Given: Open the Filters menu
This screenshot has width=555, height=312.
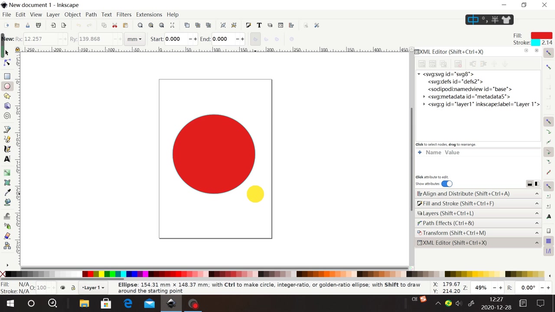Looking at the screenshot, I should 124,15.
